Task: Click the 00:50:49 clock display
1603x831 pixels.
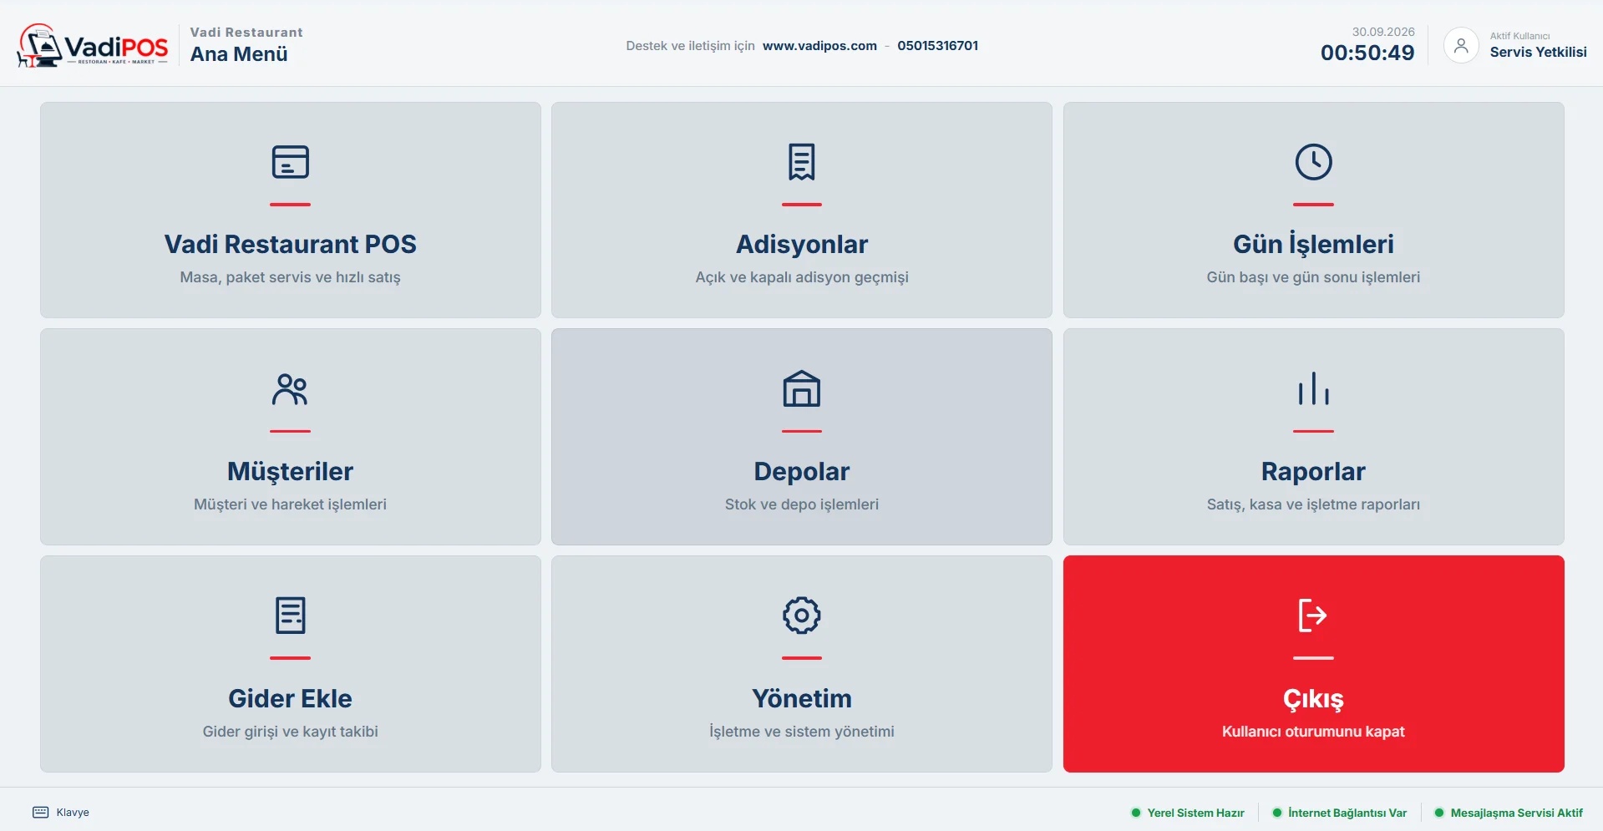Action: (x=1367, y=53)
